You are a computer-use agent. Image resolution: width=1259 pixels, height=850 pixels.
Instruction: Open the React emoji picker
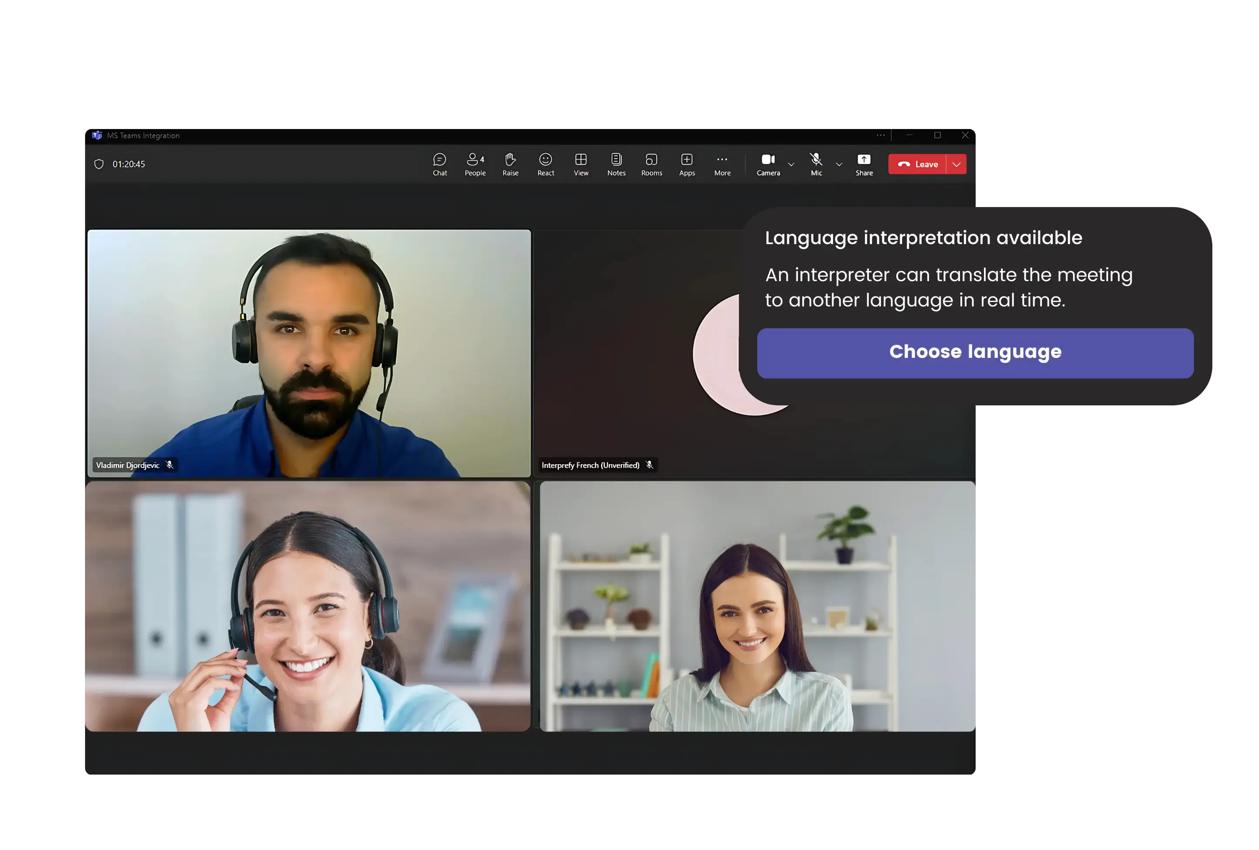pyautogui.click(x=545, y=164)
